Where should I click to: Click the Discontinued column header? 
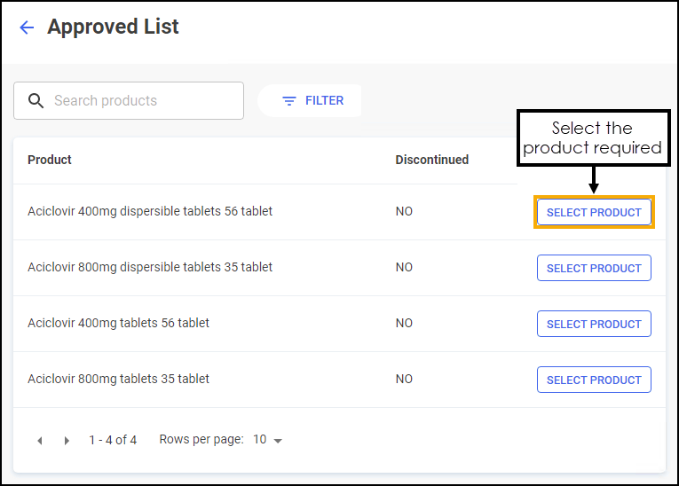pyautogui.click(x=431, y=161)
